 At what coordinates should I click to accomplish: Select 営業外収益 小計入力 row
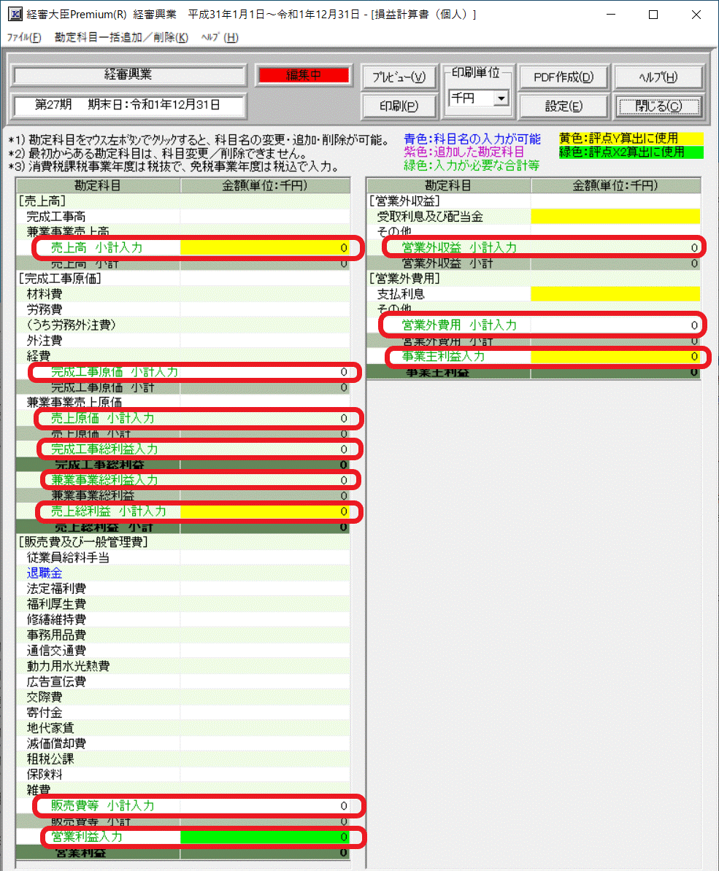(534, 248)
